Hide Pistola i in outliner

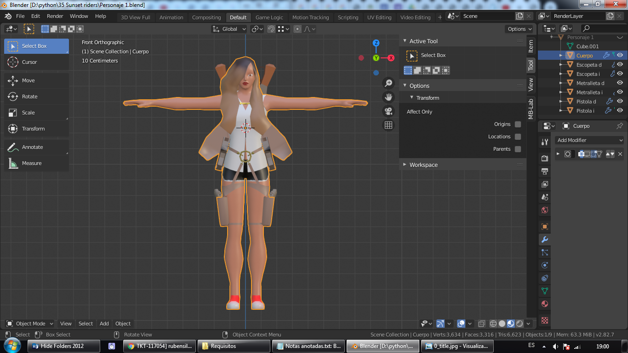(620, 110)
